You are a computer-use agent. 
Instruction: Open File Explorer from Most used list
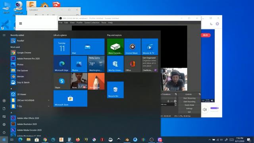coord(30,71)
